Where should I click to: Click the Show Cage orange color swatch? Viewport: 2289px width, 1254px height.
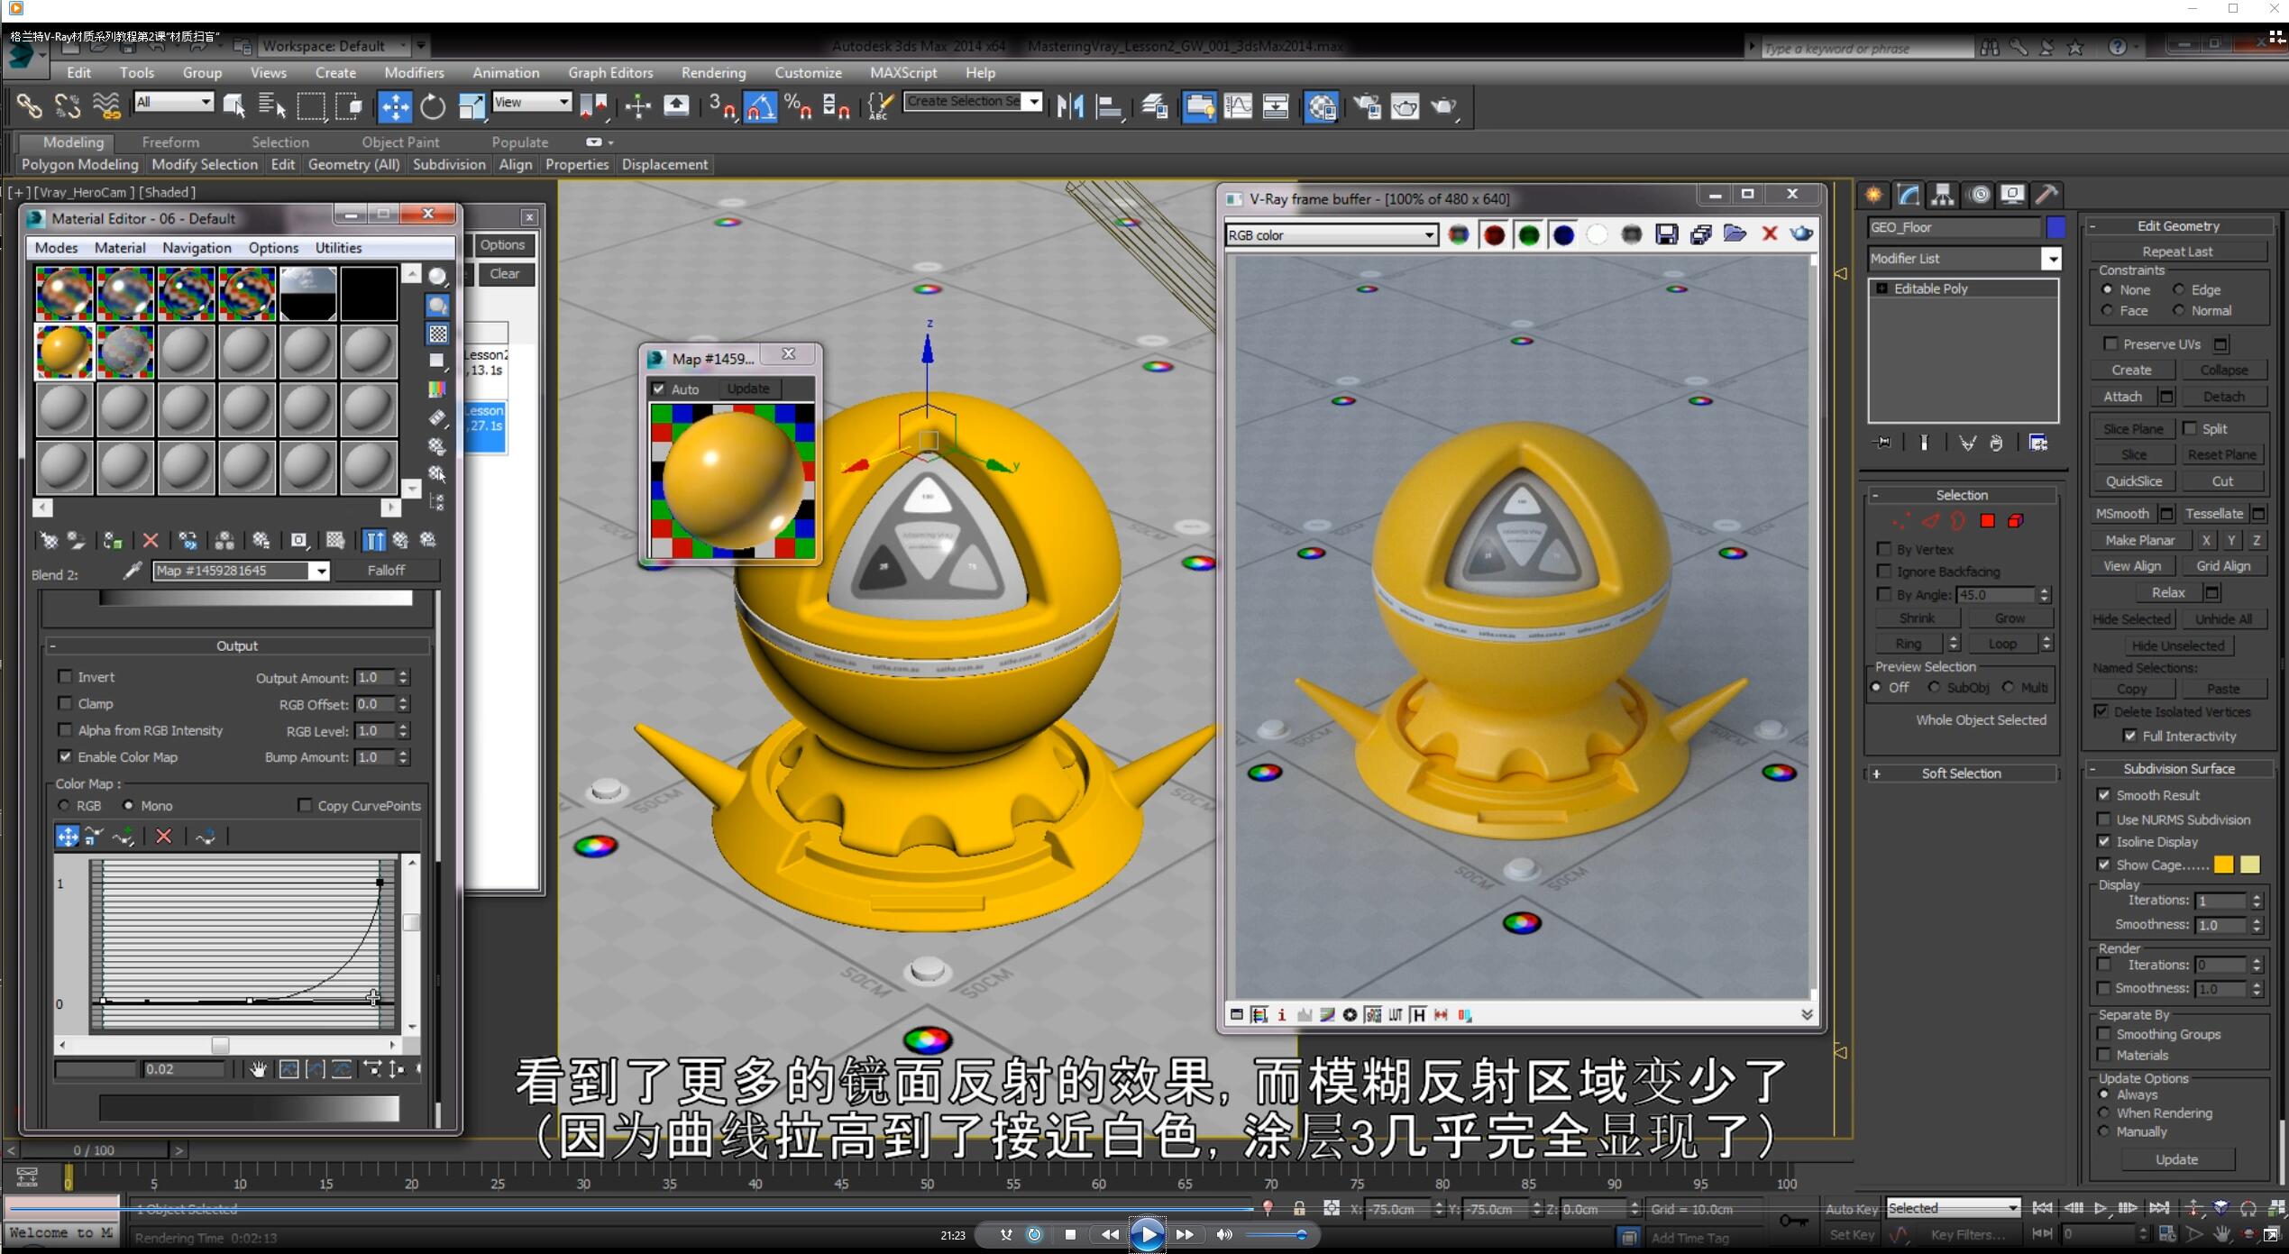click(x=2224, y=865)
